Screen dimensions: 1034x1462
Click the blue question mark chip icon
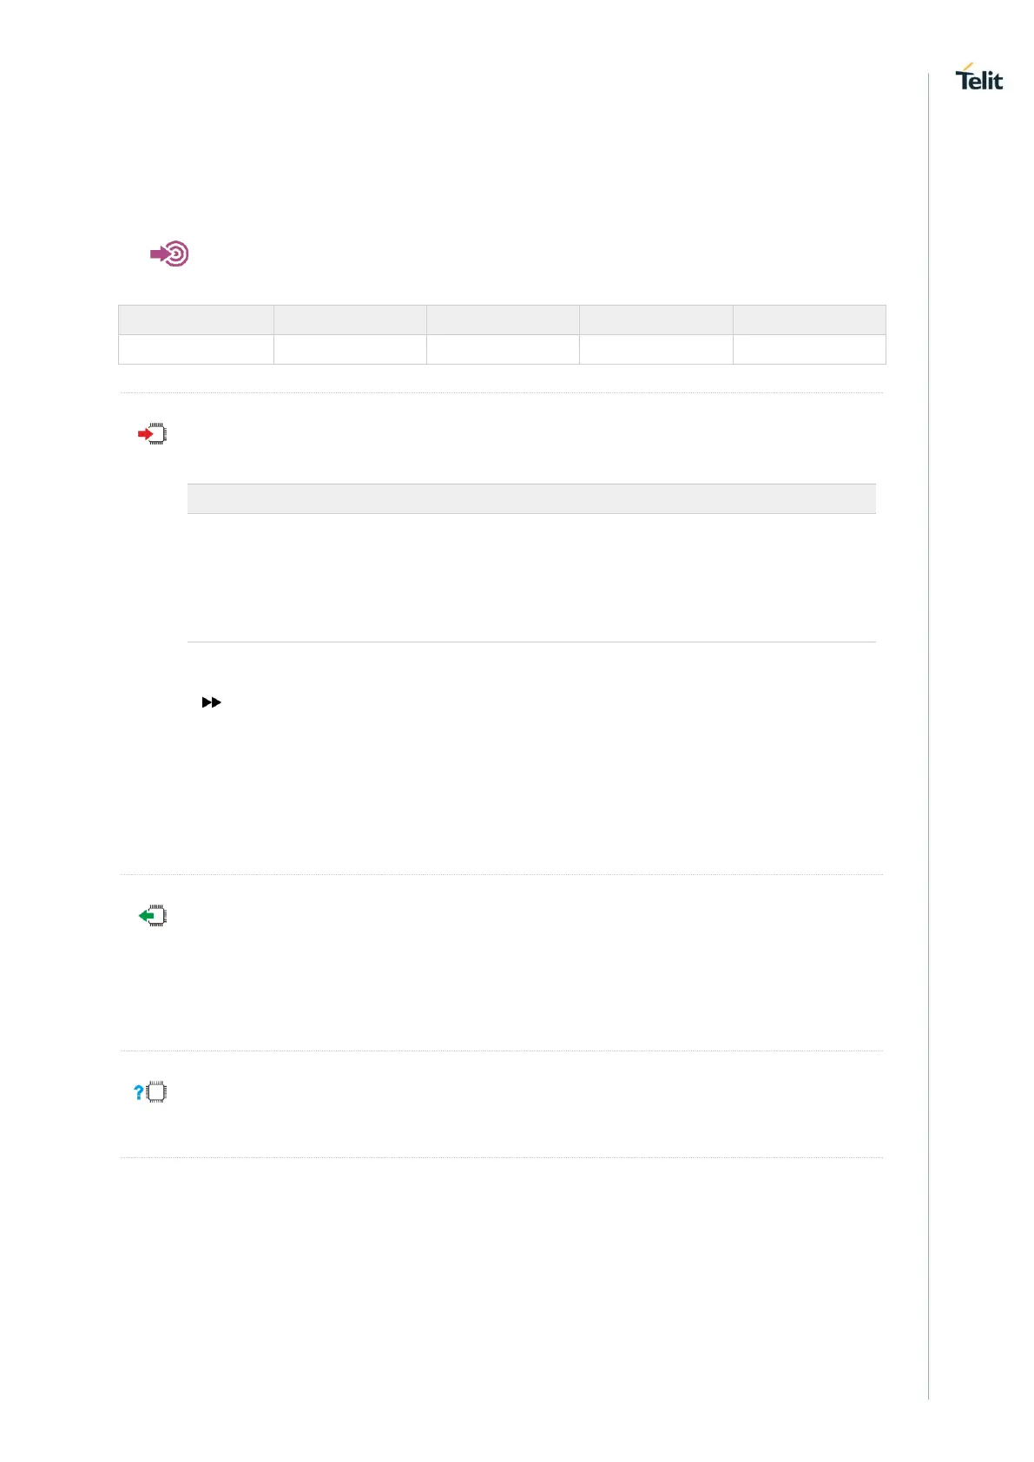(x=150, y=1092)
